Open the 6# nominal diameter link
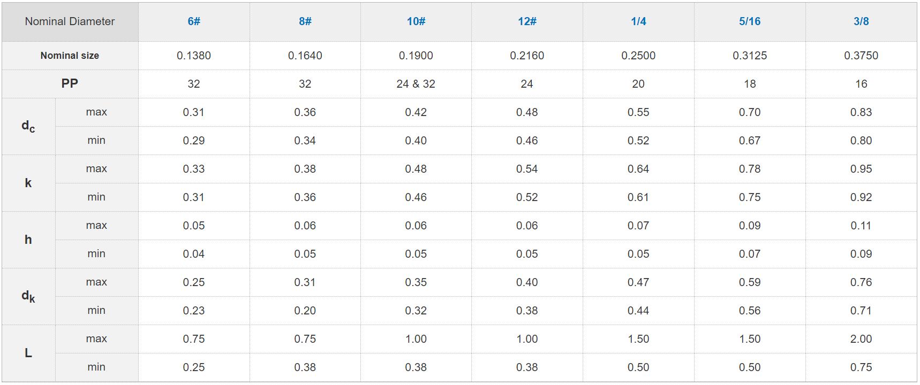920x385 pixels. point(194,21)
